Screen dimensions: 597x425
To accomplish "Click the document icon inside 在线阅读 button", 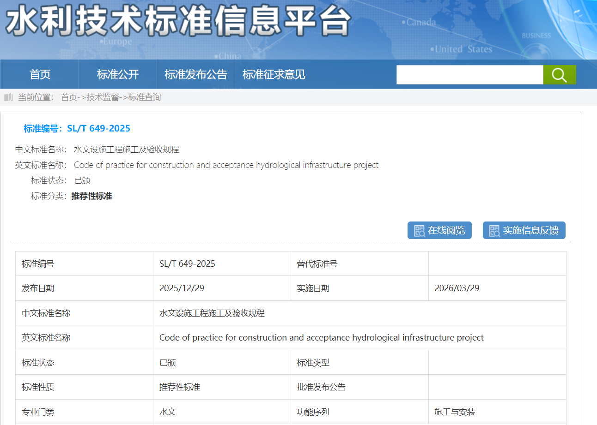I will (420, 230).
